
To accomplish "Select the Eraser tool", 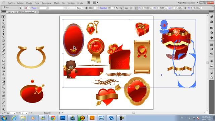I will point(3,54).
